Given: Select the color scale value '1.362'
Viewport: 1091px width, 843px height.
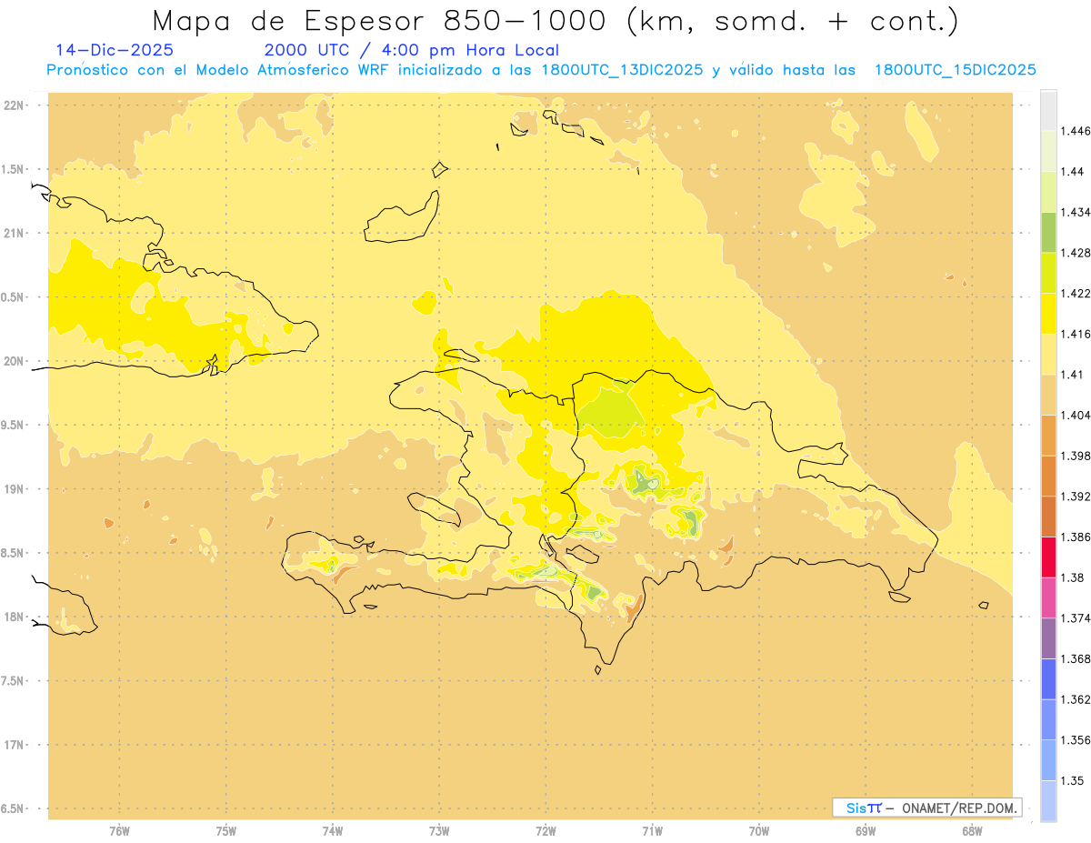Looking at the screenshot, I should 1077,699.
